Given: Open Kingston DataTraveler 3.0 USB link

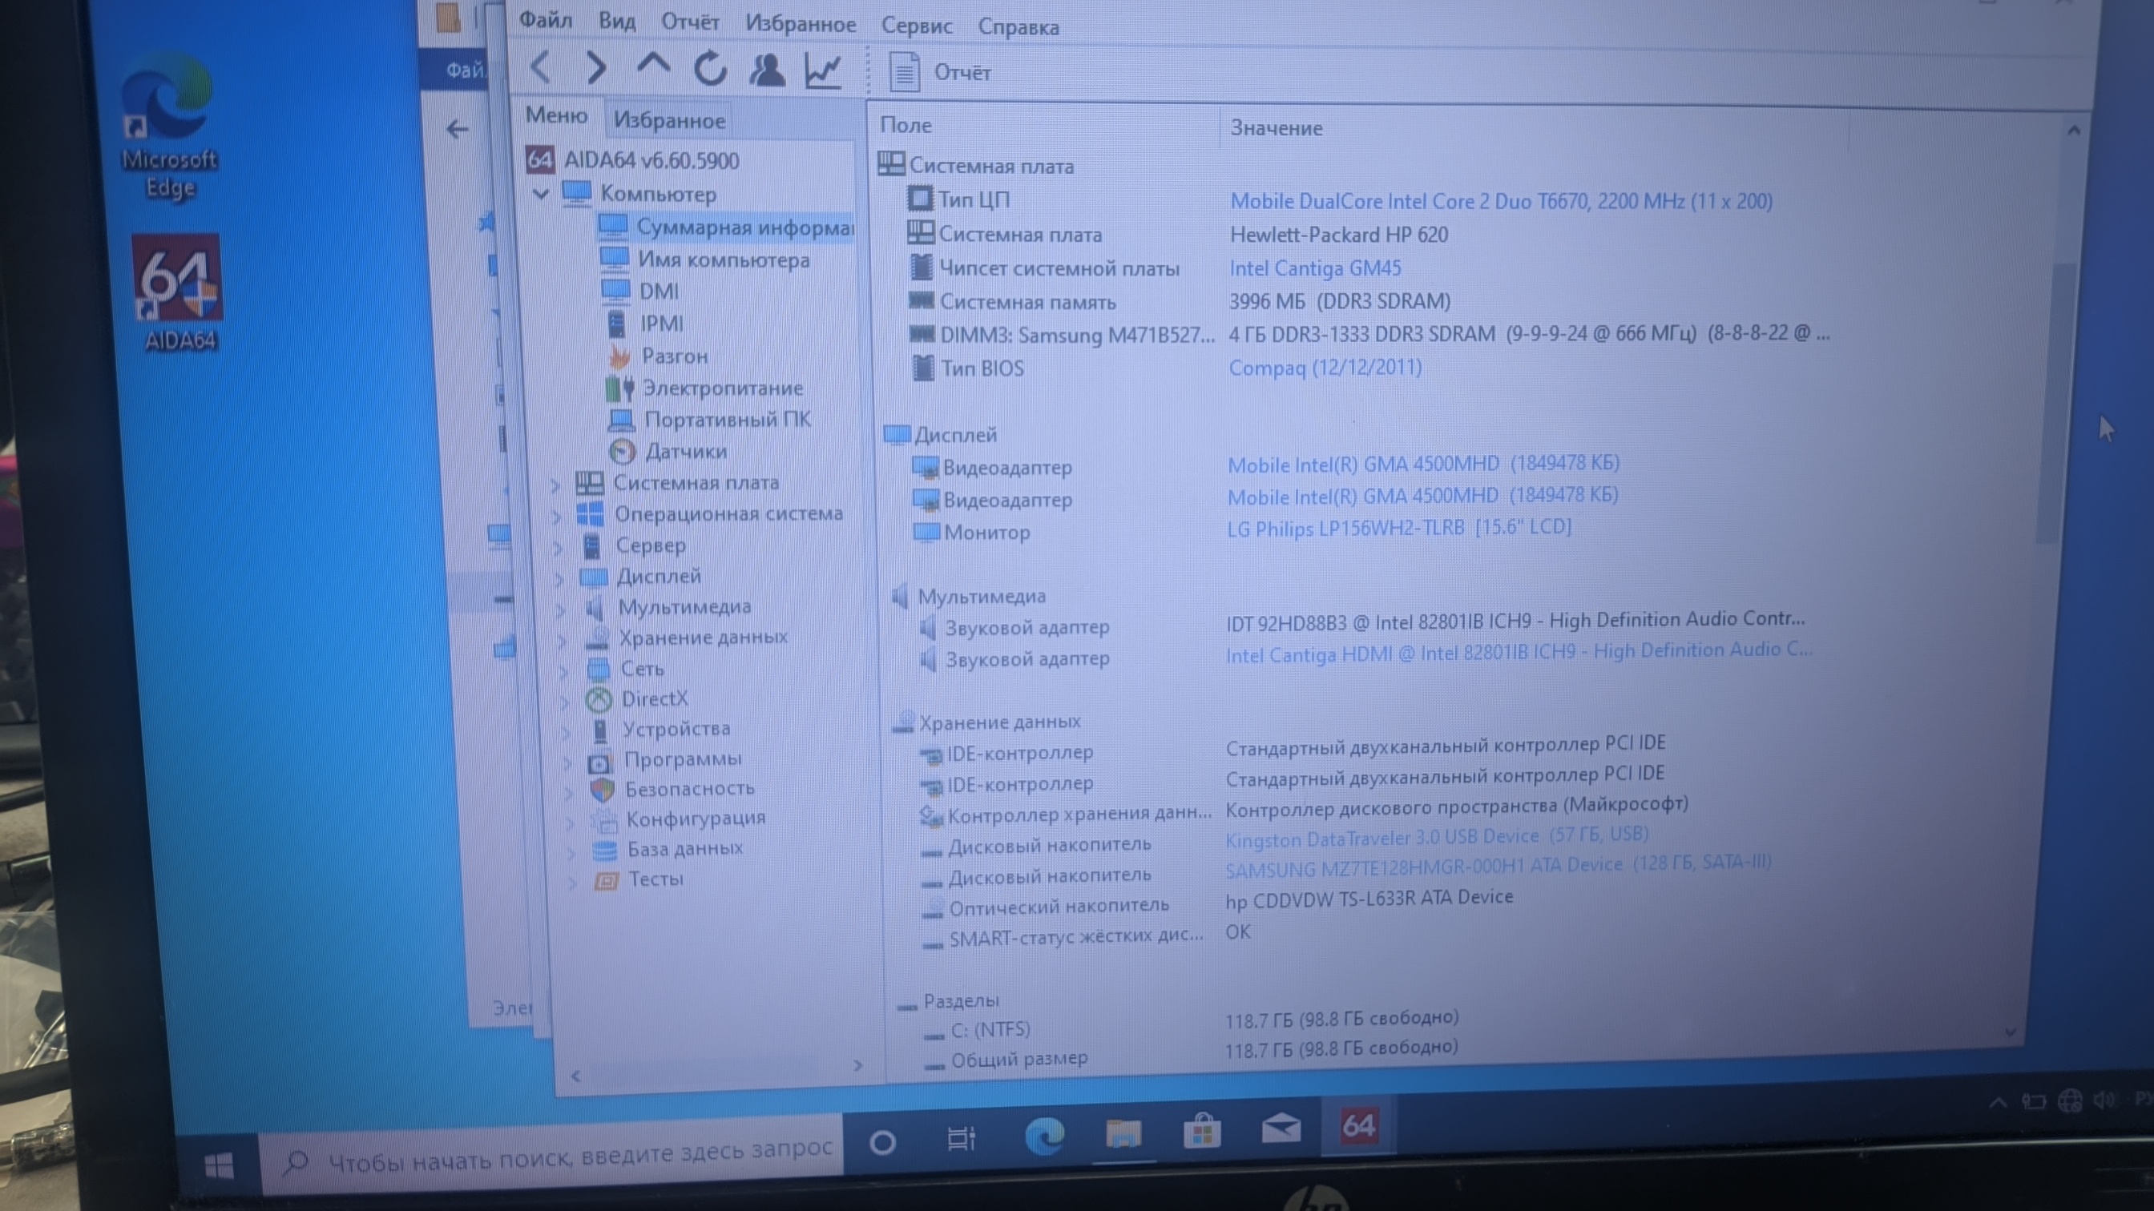Looking at the screenshot, I should (x=1437, y=835).
